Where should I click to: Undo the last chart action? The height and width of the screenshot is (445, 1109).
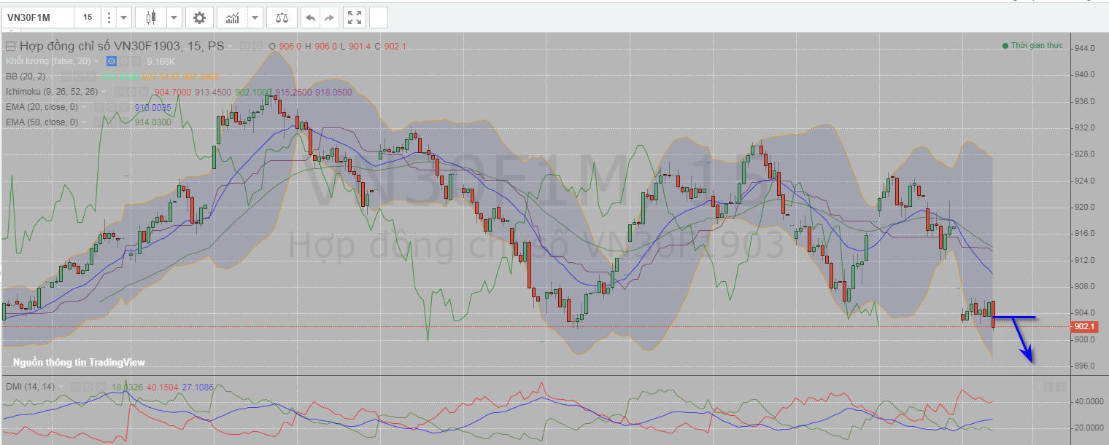click(311, 17)
